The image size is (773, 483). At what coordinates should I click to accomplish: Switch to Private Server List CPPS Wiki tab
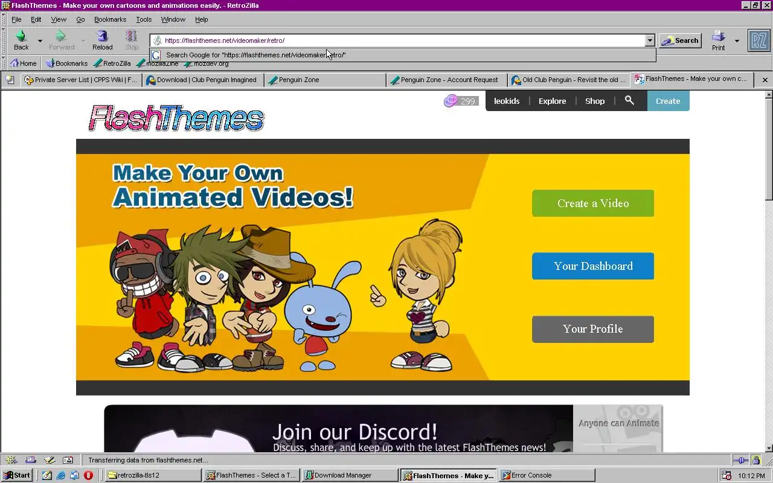tap(81, 80)
